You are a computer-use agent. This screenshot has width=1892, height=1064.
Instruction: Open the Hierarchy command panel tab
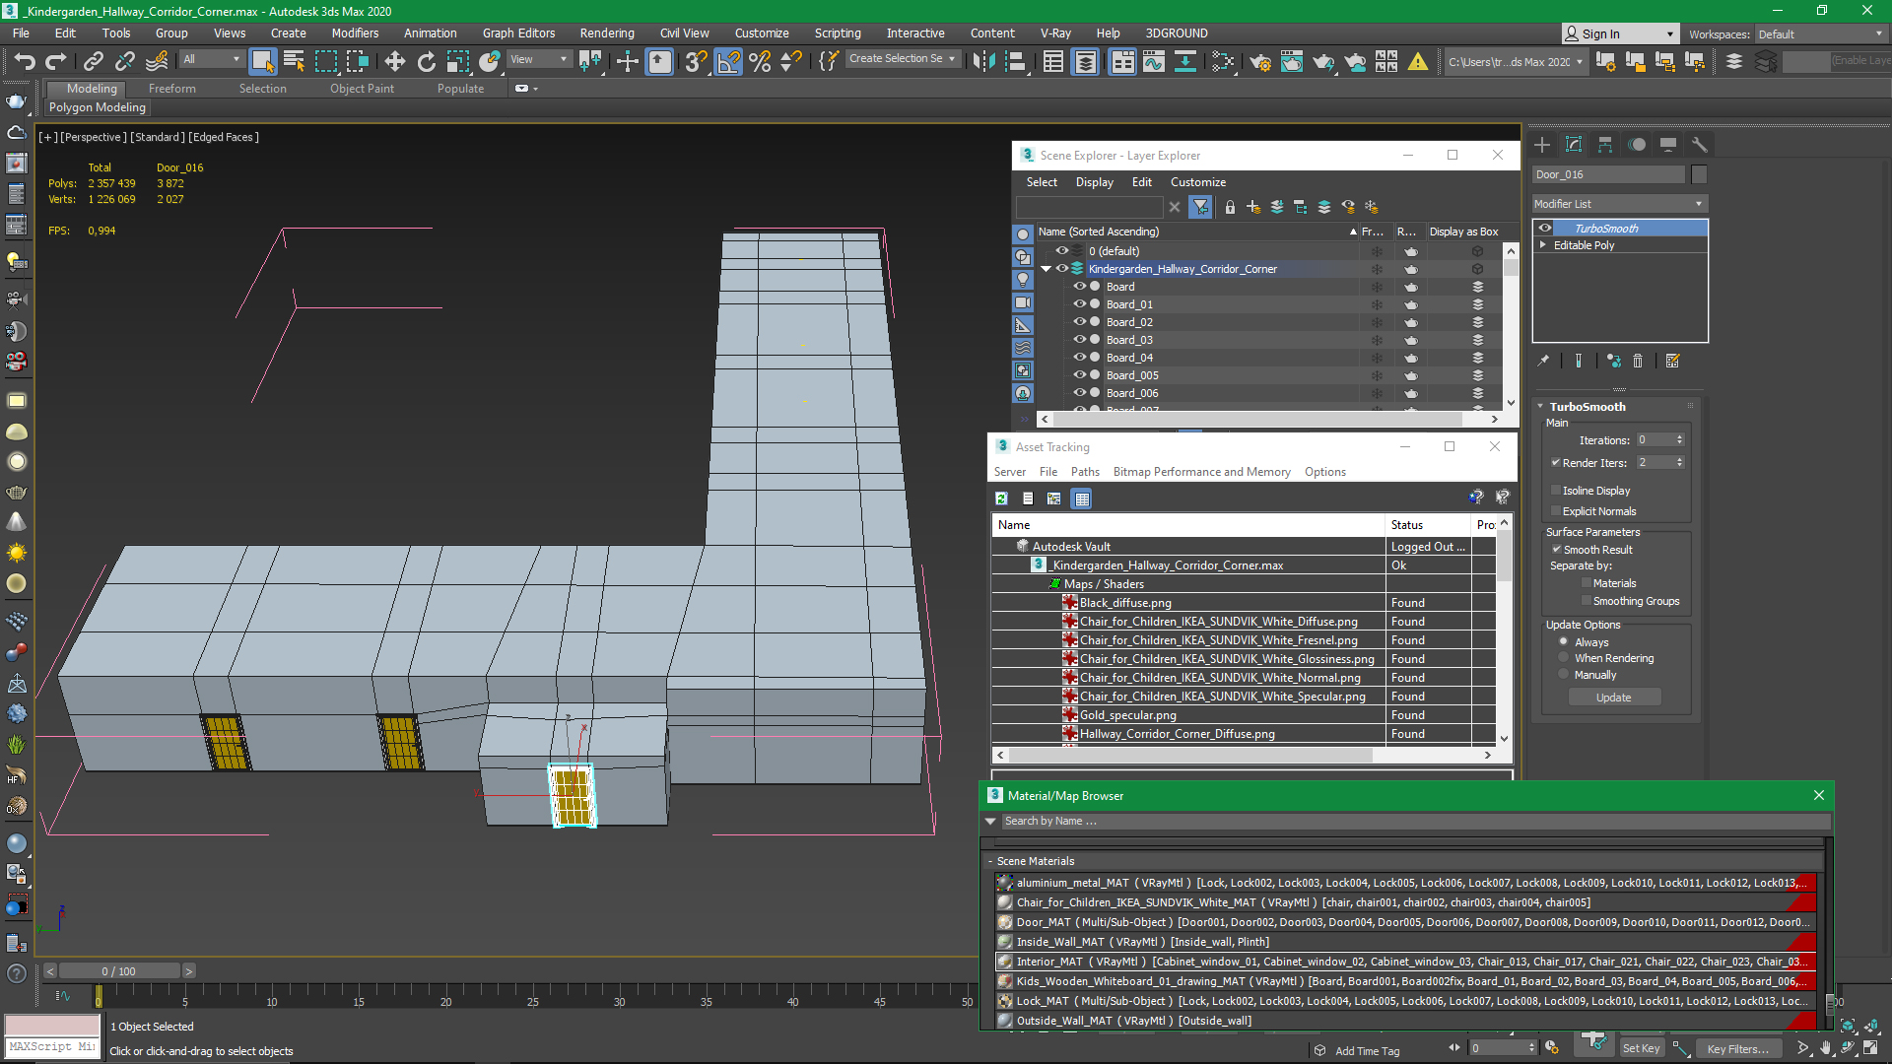[x=1605, y=145]
